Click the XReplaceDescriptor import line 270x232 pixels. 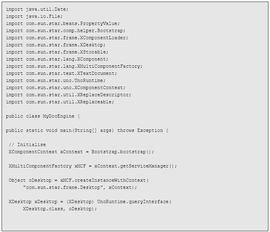point(69,95)
